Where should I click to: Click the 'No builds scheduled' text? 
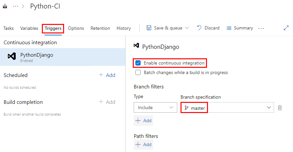[20, 87]
